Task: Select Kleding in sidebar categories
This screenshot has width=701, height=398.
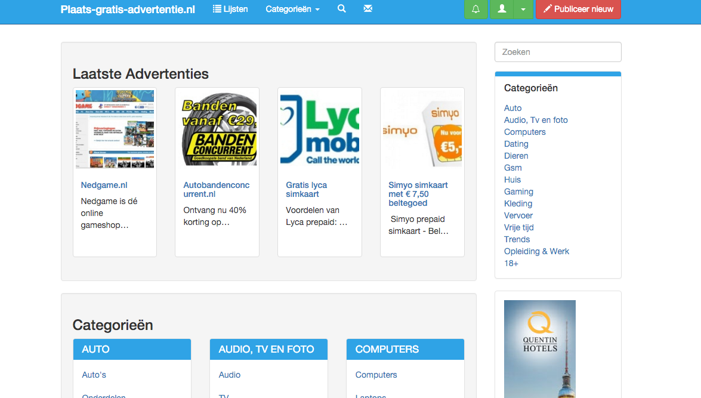Action: tap(518, 203)
